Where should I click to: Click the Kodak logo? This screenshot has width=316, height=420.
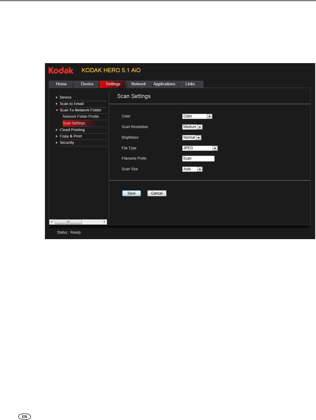tap(61, 70)
